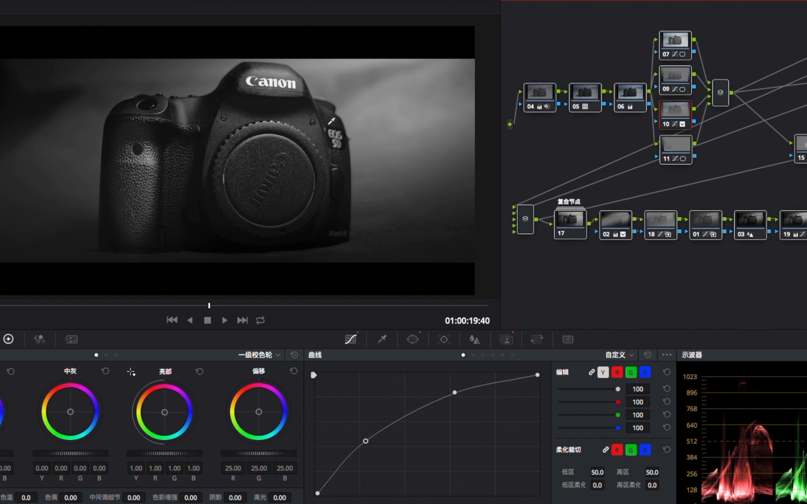Toggle the 编辑 channel link (gang)
The image size is (807, 504).
(x=592, y=372)
